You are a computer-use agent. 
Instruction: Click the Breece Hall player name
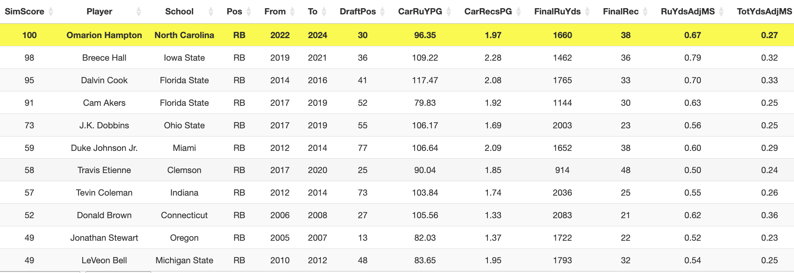click(104, 58)
